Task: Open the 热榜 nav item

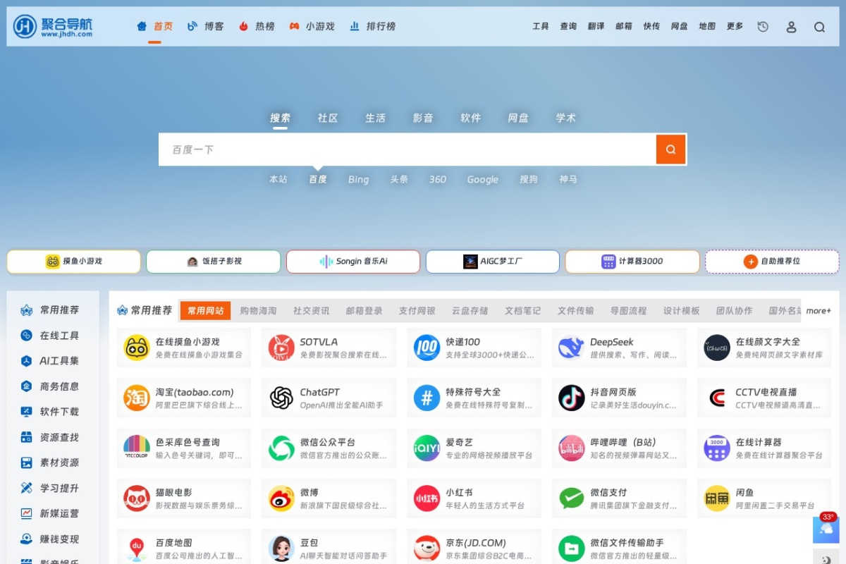Action: (x=257, y=26)
